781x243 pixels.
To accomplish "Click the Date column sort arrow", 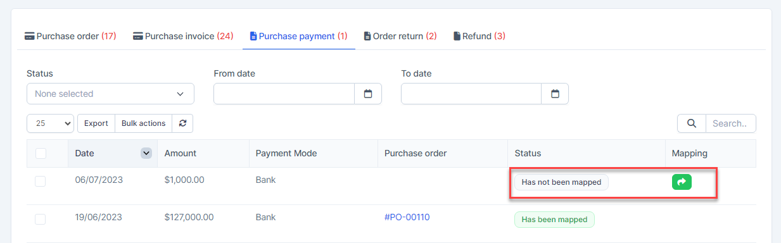I will point(146,153).
